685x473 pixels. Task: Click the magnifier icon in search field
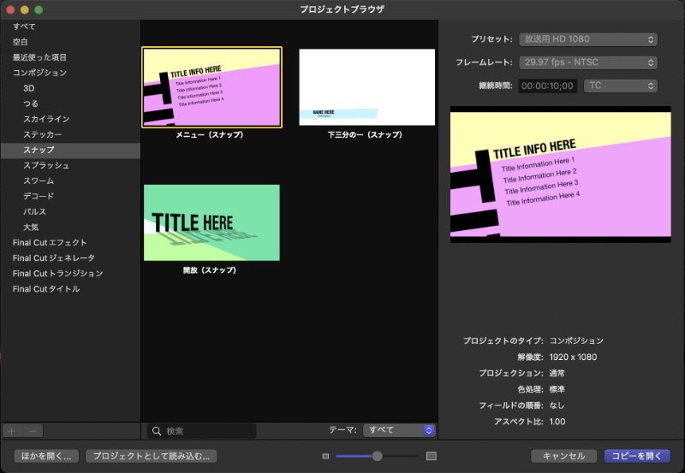pyautogui.click(x=157, y=431)
